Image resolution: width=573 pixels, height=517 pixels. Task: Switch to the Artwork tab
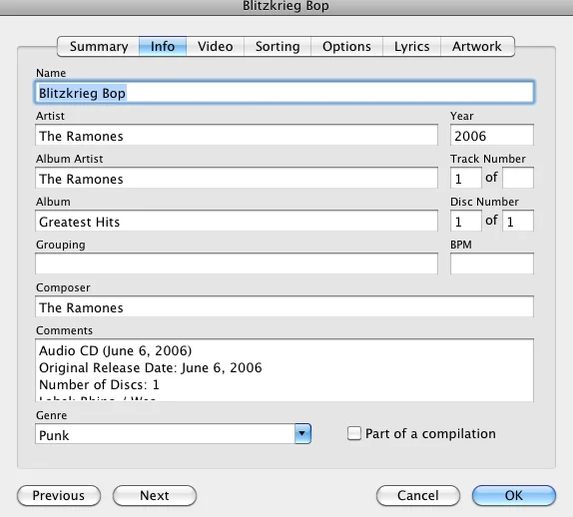click(x=477, y=46)
